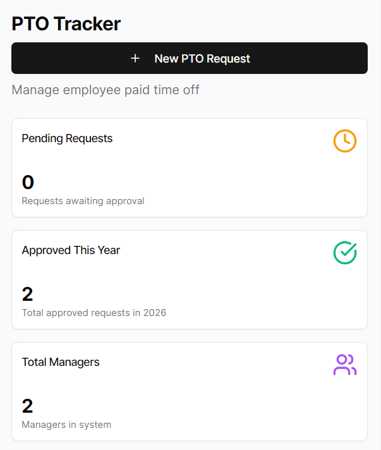Click the orange clock icon
381x450 pixels.
[344, 141]
